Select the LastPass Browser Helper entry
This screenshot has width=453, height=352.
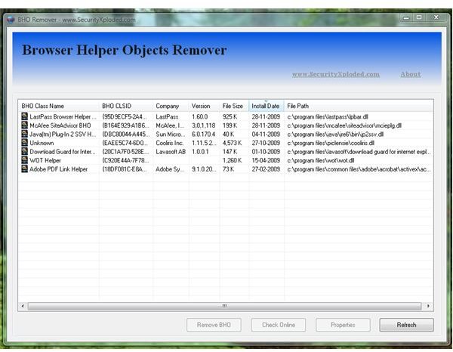(63, 117)
